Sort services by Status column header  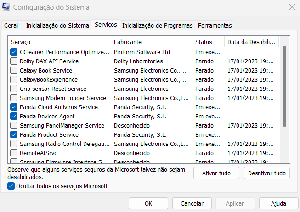click(x=208, y=42)
